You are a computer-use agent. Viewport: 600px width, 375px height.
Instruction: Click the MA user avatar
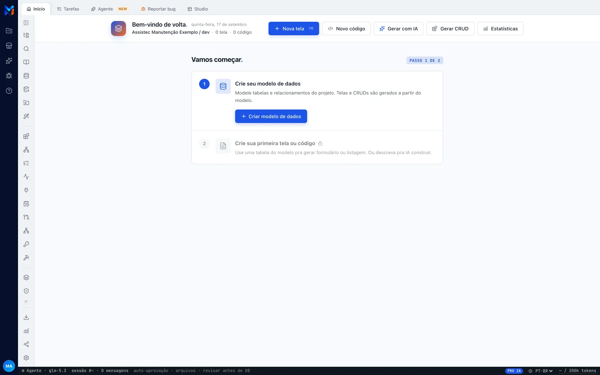pyautogui.click(x=9, y=366)
